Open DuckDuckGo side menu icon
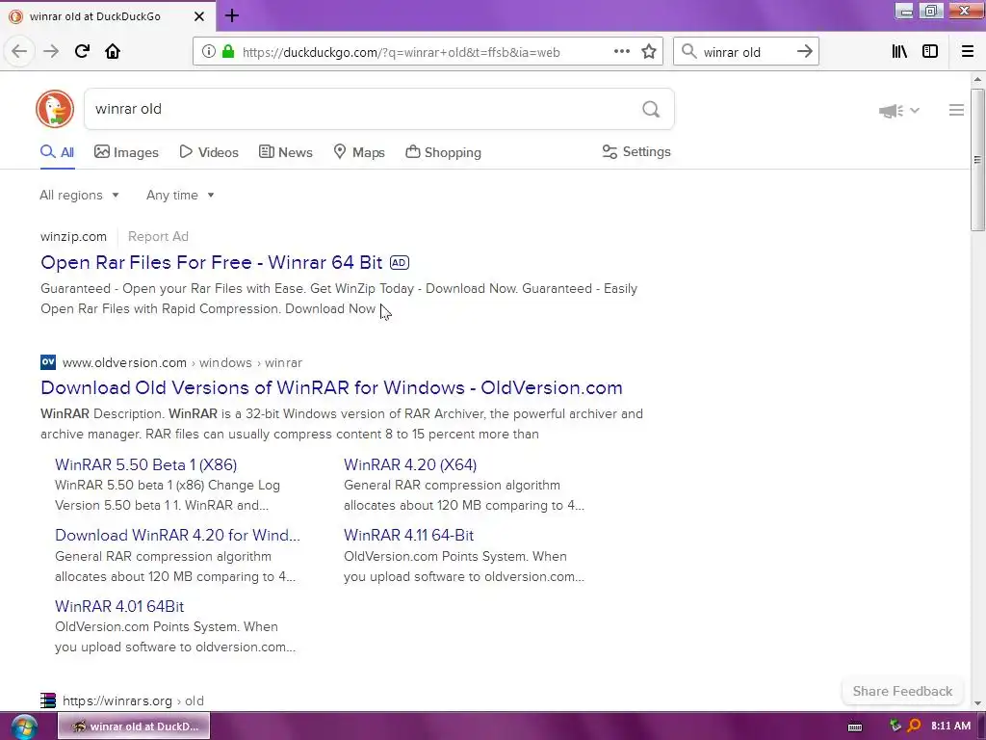Screen dimensions: 986x740 click(956, 110)
